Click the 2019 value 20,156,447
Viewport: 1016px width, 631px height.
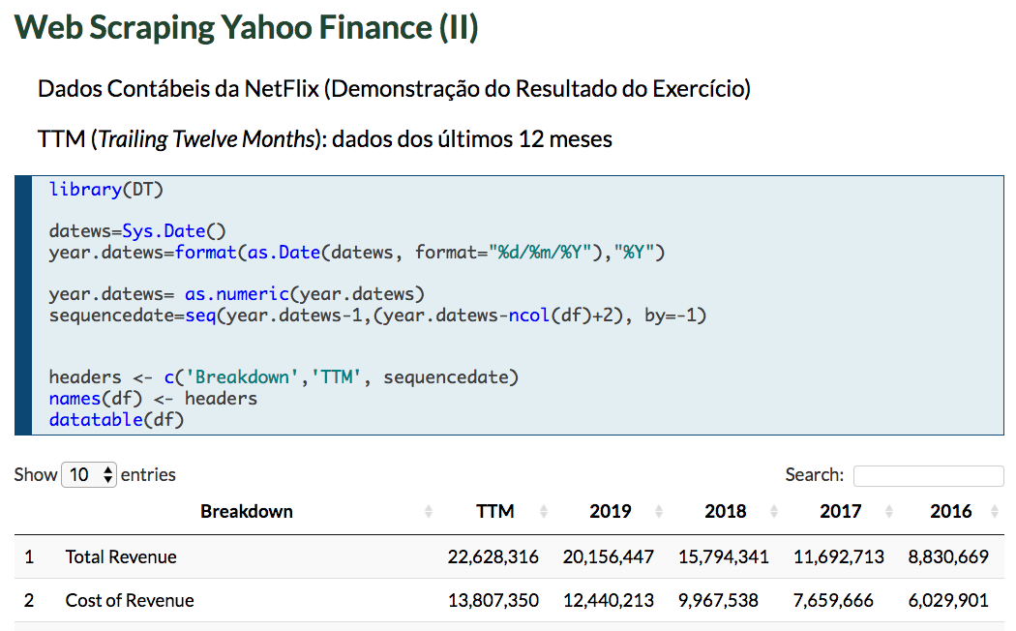pyautogui.click(x=609, y=557)
